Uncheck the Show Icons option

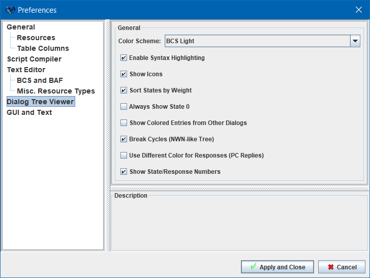(124, 74)
